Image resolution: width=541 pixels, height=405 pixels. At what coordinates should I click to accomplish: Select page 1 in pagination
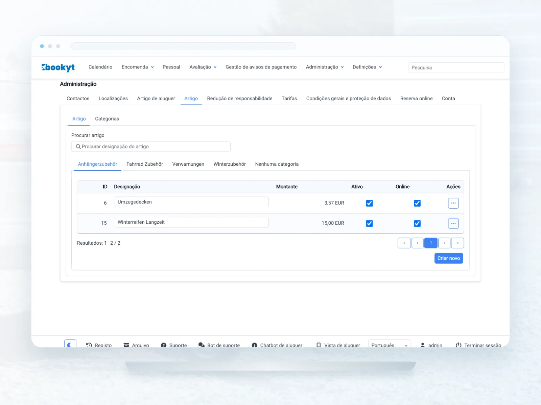[x=431, y=243]
